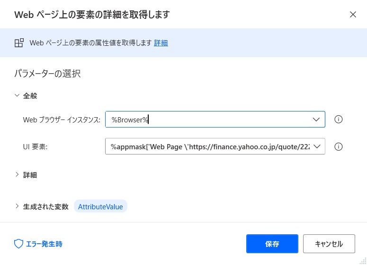Click the resize grip at the dialog corner
This screenshot has width=367, height=265.
tap(363, 261)
